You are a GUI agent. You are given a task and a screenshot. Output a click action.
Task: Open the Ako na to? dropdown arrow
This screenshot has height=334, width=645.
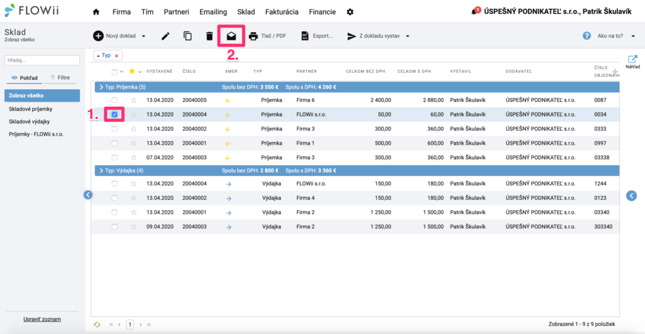point(633,36)
